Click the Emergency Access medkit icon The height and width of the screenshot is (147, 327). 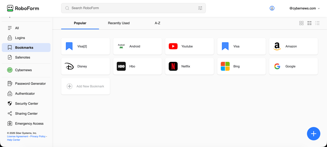point(10,123)
